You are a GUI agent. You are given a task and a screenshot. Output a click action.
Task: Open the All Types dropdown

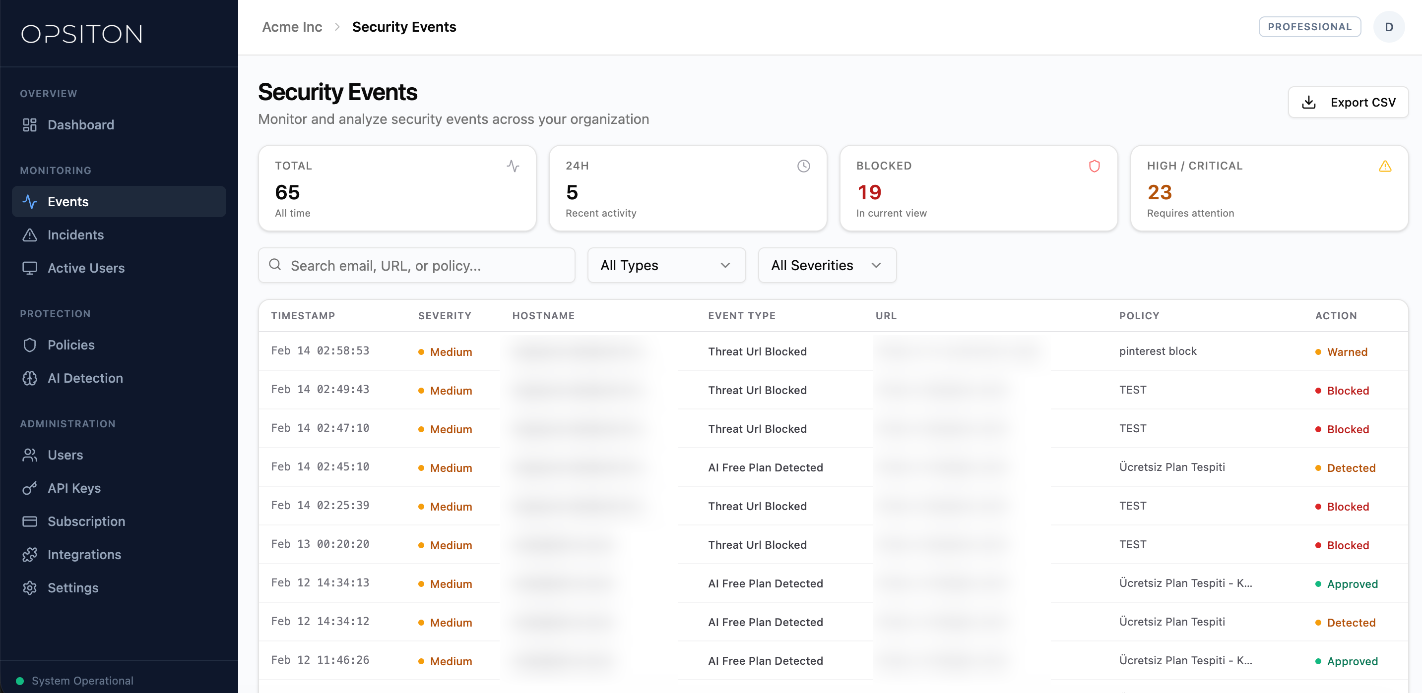pos(666,265)
